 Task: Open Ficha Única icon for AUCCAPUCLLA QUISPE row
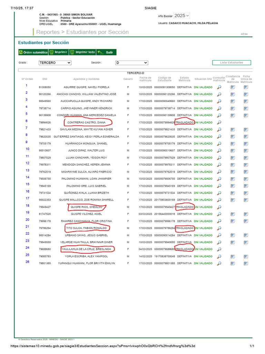tap(246, 101)
